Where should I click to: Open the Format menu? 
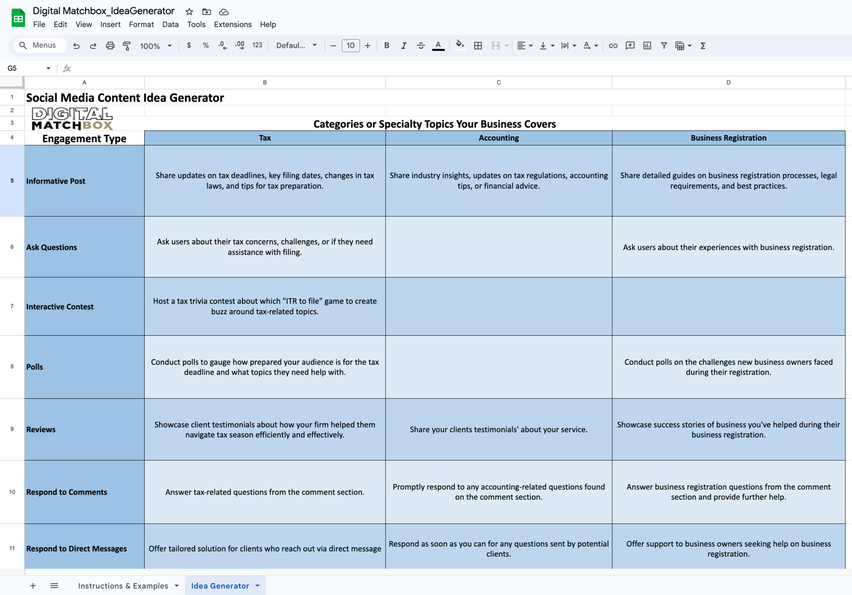141,24
